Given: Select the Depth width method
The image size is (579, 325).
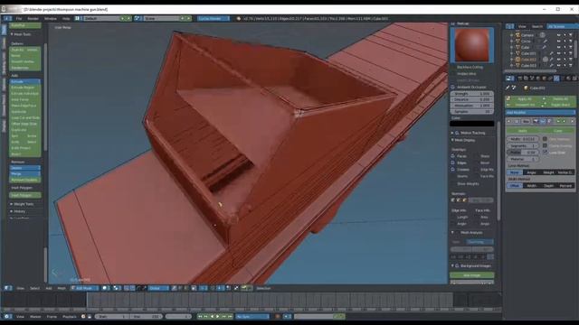Looking at the screenshot, I should point(548,186).
